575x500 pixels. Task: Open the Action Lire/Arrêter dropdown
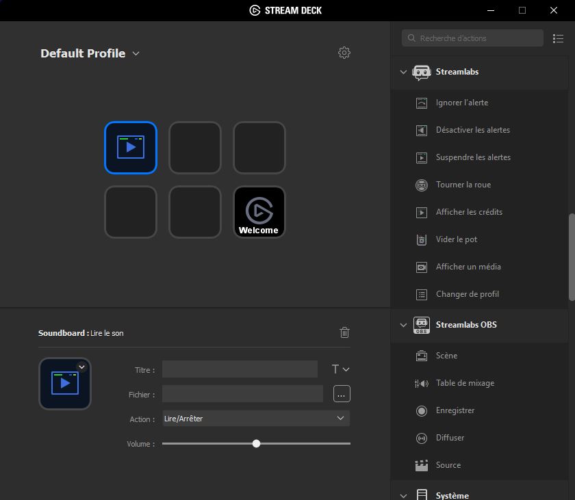256,419
